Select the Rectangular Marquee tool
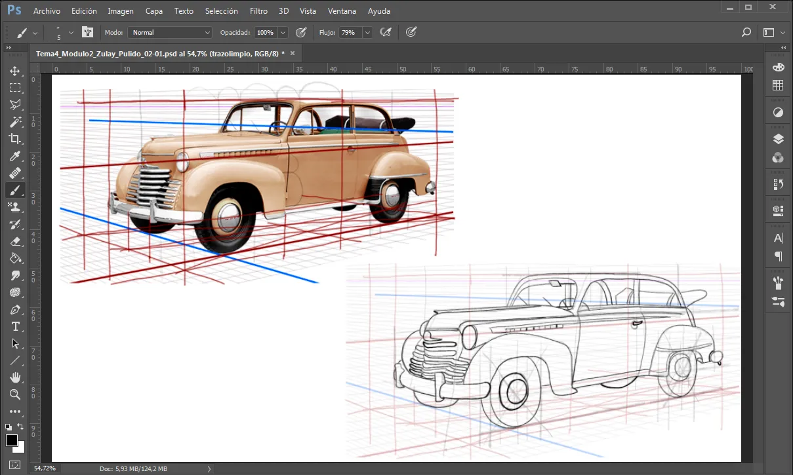 click(15, 88)
